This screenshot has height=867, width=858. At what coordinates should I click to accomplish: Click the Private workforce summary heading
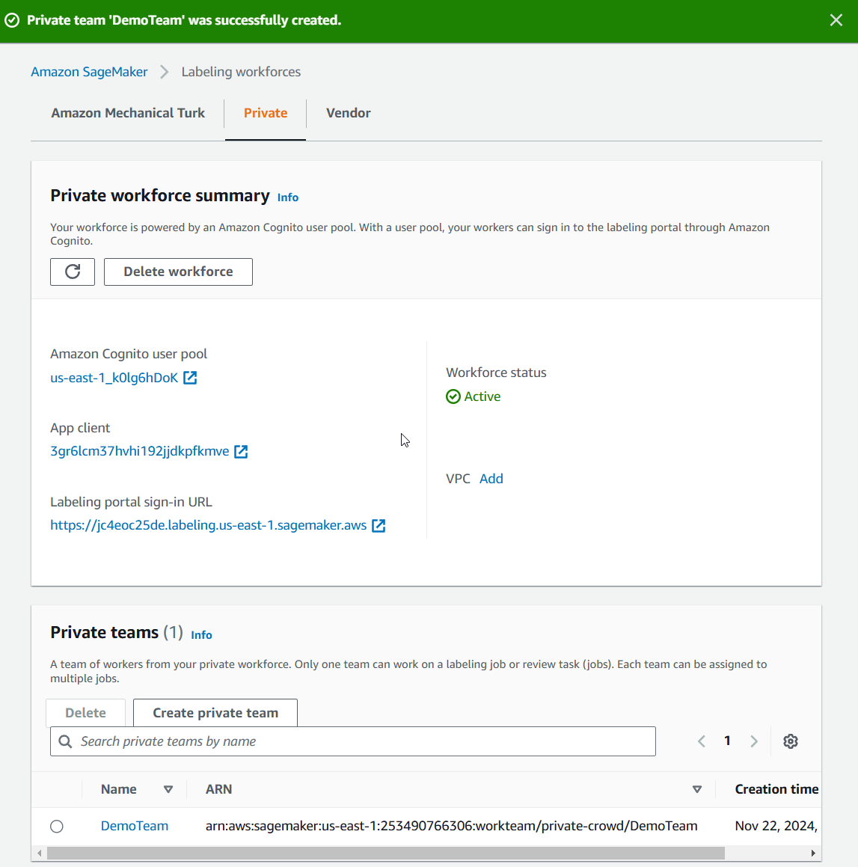pyautogui.click(x=160, y=196)
